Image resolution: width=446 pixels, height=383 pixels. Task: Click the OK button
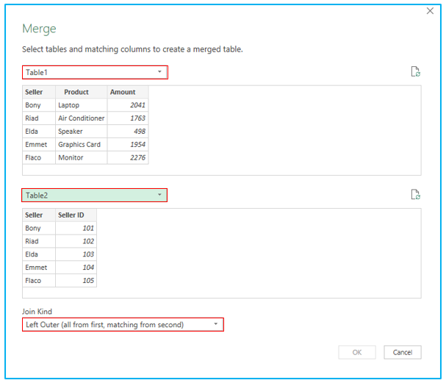click(x=357, y=352)
